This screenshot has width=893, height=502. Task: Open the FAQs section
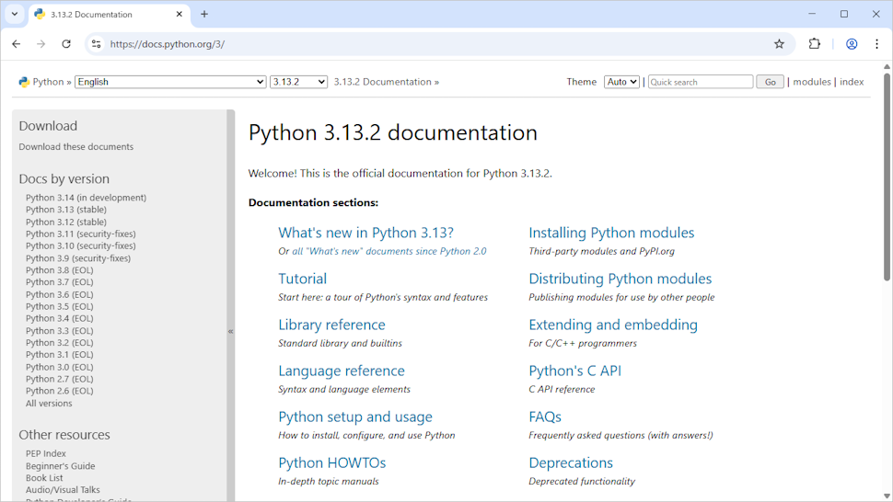[x=545, y=417]
